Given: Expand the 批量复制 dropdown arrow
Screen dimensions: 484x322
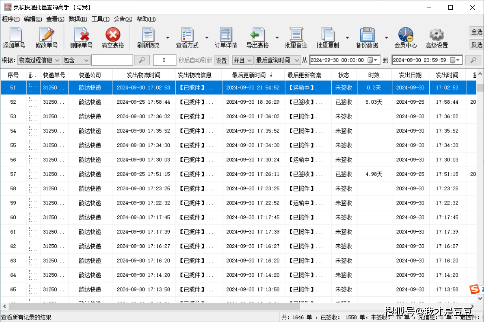Looking at the screenshot, I should [347, 38].
